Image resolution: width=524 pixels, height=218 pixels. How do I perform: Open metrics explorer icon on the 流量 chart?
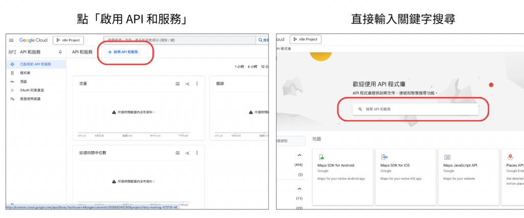click(187, 84)
